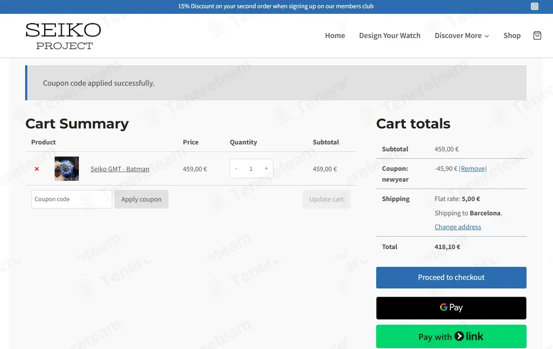The width and height of the screenshot is (553, 349).
Task: Open the shopping cart icon in header
Action: [x=537, y=35]
